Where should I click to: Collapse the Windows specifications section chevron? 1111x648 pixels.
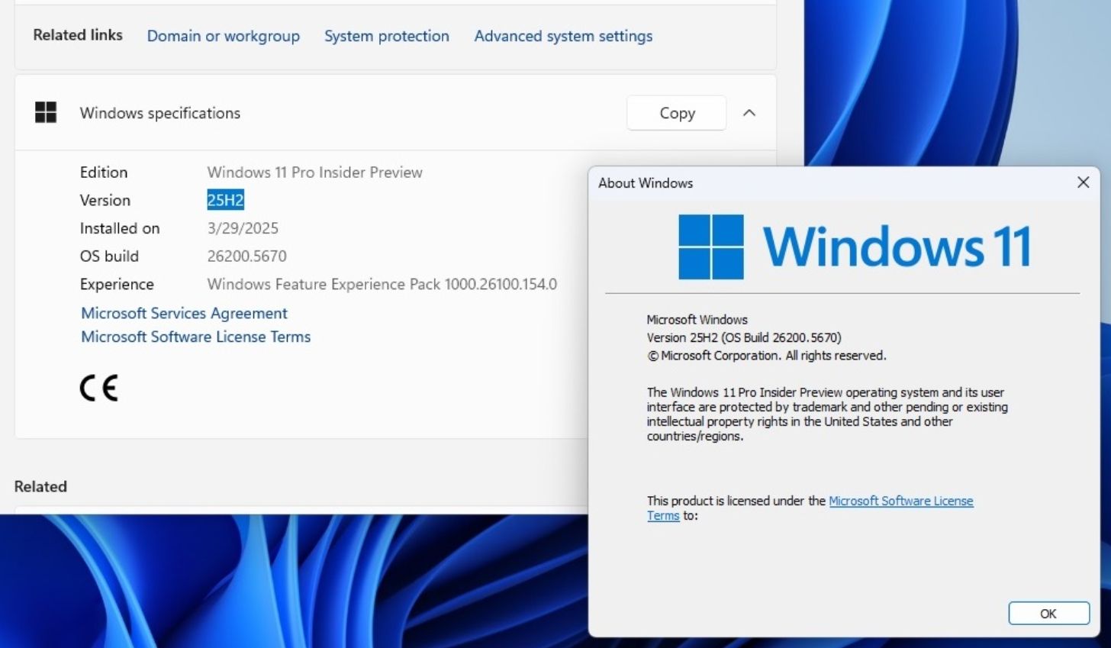pyautogui.click(x=749, y=113)
